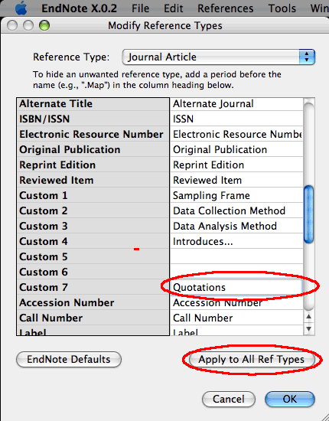Click the empty Custom 6 field cell
This screenshot has height=421, width=329.
[236, 272]
